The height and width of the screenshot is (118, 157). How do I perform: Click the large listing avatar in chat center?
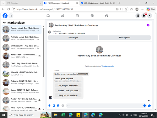point(100,50)
